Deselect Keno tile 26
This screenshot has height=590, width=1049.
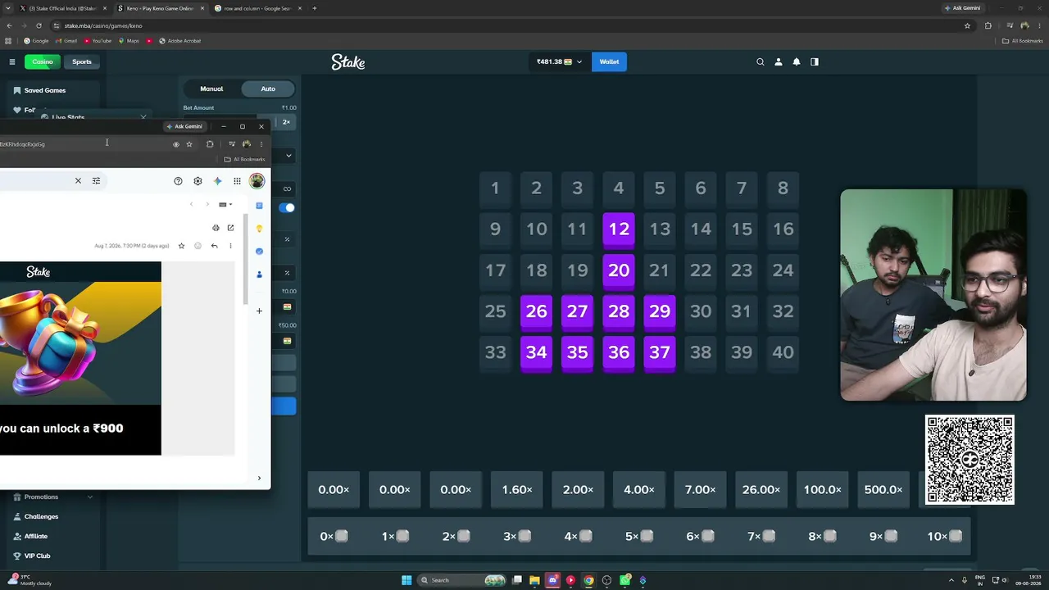click(x=537, y=311)
